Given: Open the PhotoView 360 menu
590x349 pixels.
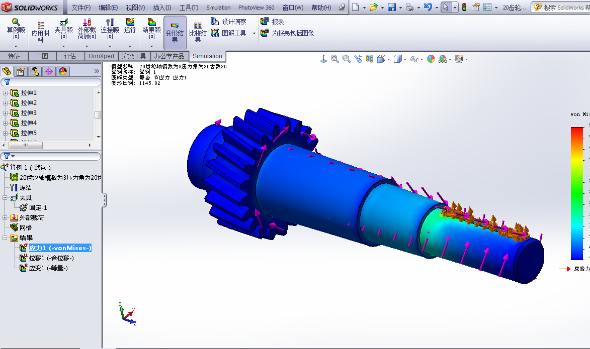Looking at the screenshot, I should [256, 8].
